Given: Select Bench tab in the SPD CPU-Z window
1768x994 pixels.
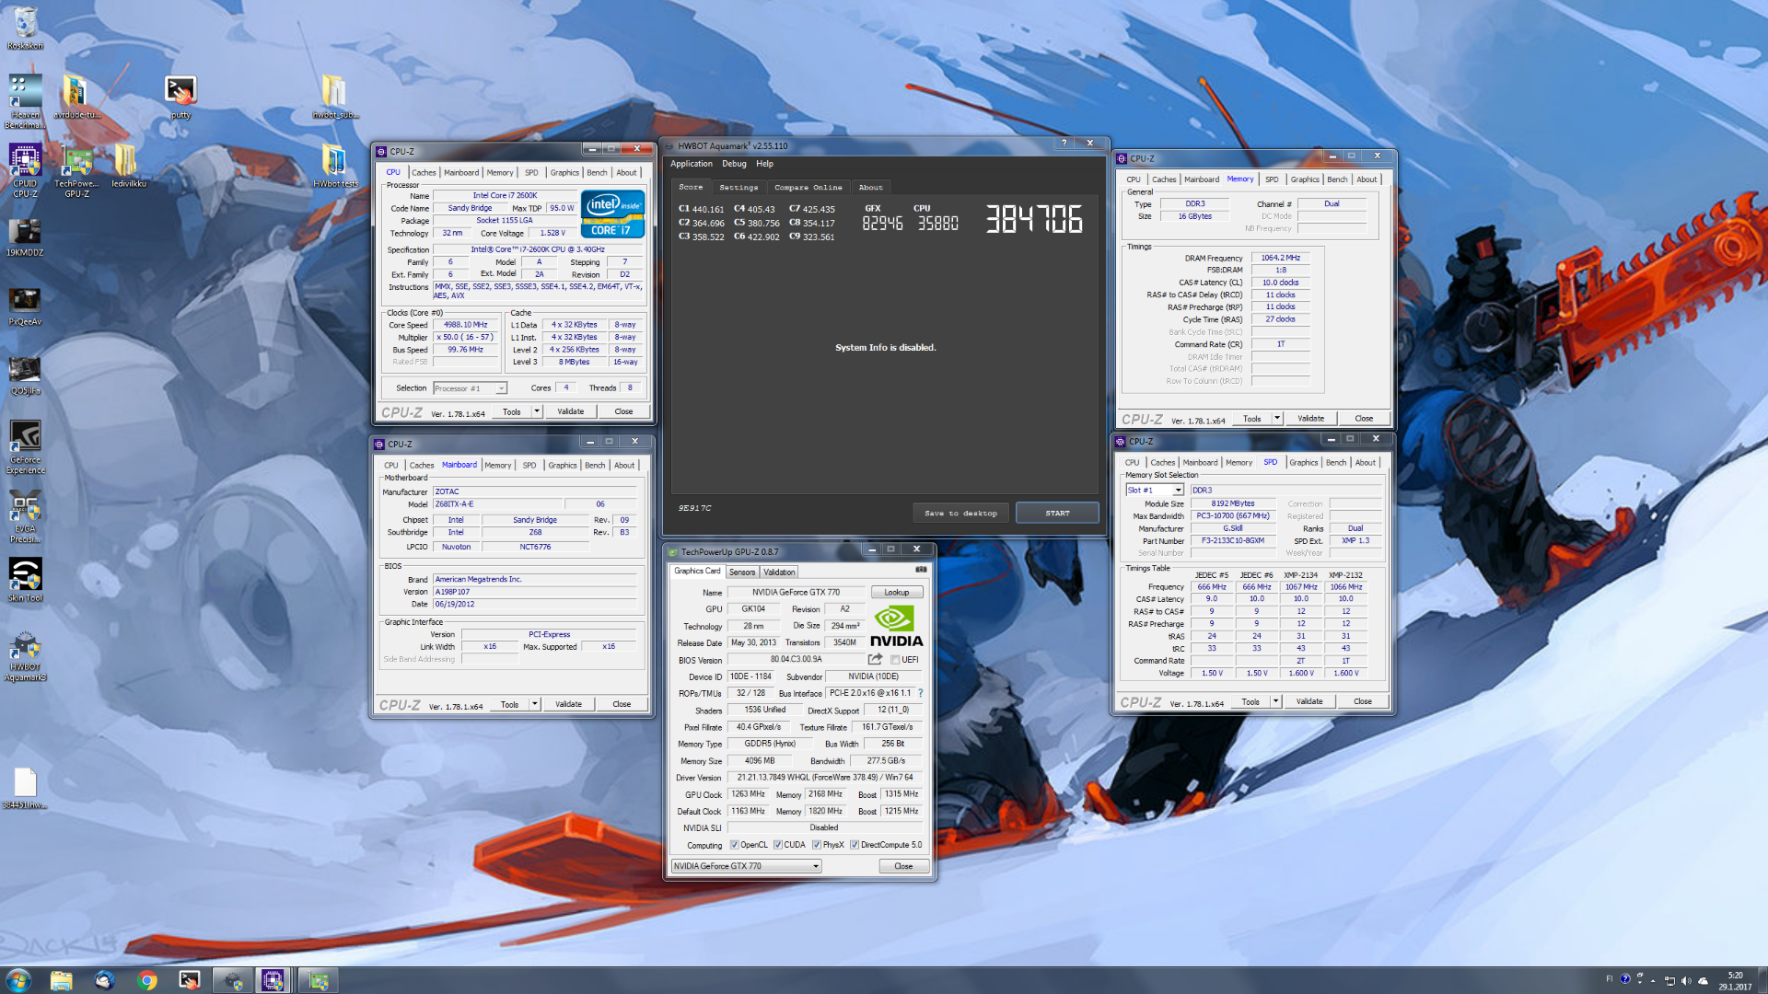Looking at the screenshot, I should [x=1335, y=462].
